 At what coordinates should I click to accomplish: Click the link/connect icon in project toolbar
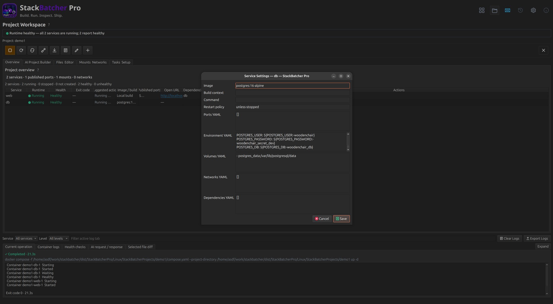pos(43,50)
